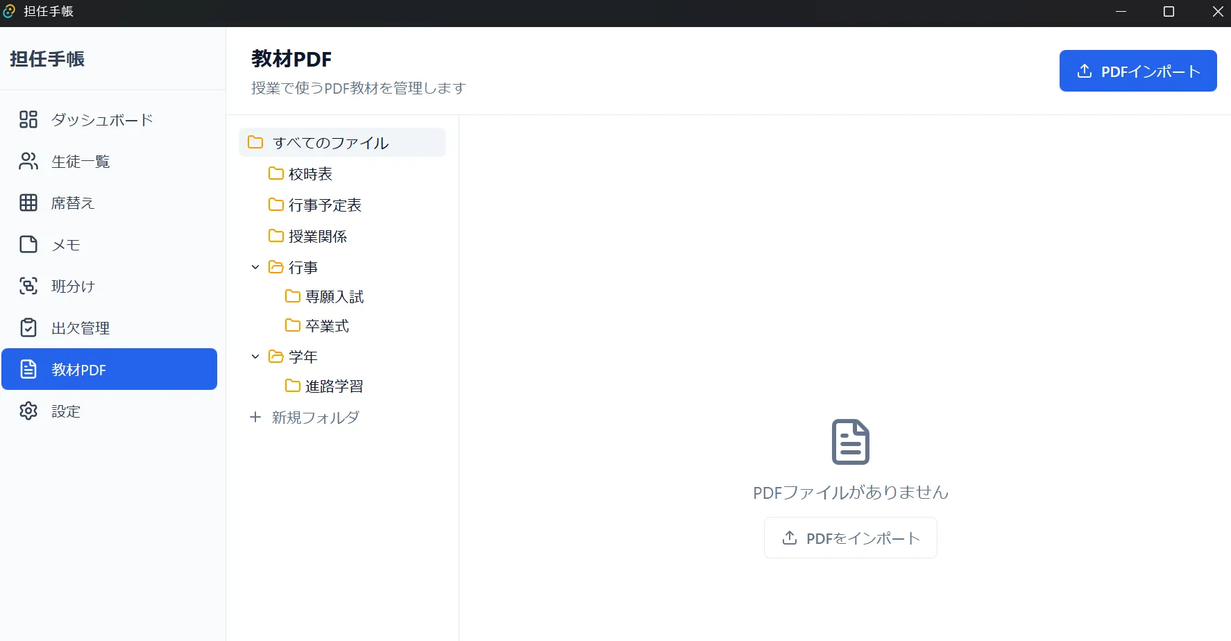Collapse the 学年 folder chevron
1231x641 pixels.
point(254,356)
